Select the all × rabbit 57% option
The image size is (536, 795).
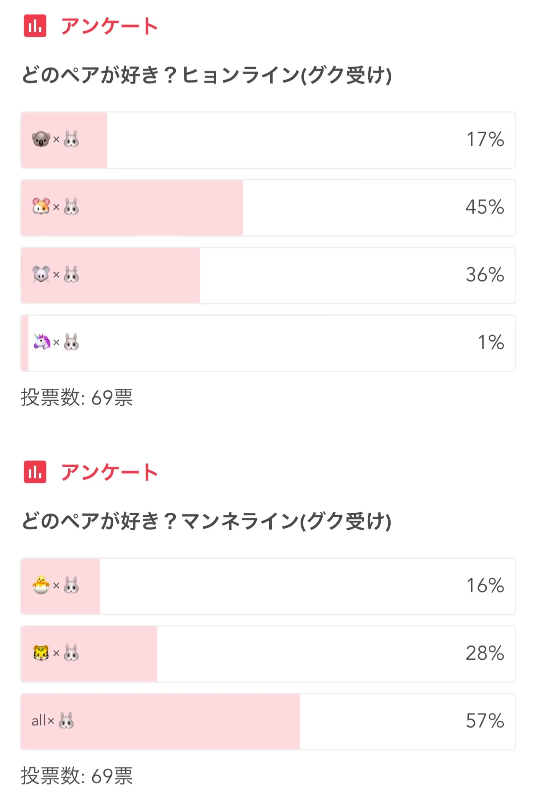(x=268, y=722)
